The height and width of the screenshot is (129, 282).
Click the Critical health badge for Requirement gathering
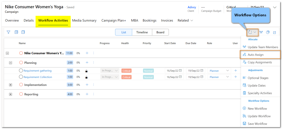127,71
